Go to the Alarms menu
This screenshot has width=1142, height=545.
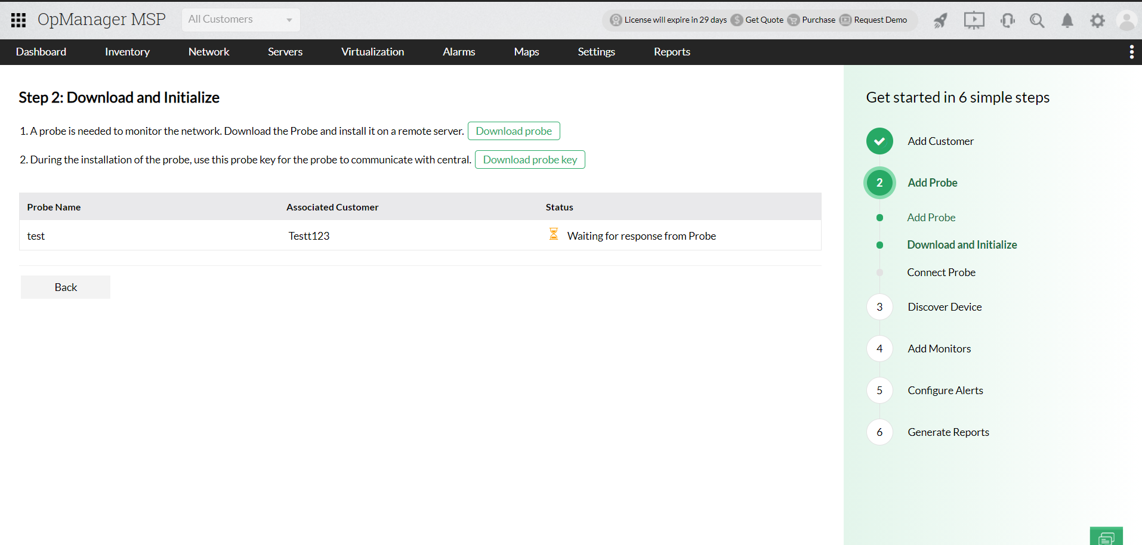[x=458, y=52]
